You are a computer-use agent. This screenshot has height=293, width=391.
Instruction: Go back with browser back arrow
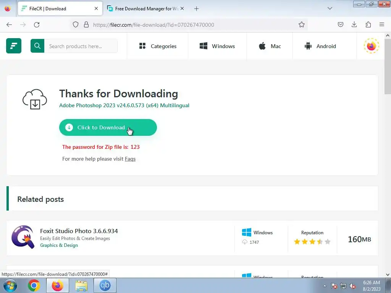[x=9, y=25]
